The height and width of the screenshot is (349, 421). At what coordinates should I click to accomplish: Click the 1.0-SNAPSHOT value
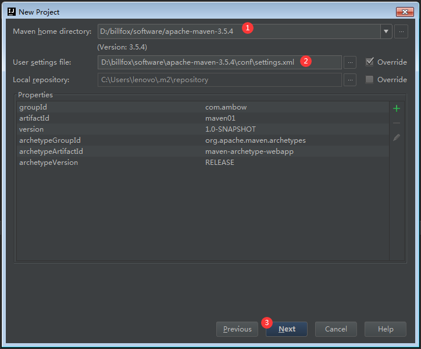[230, 129]
